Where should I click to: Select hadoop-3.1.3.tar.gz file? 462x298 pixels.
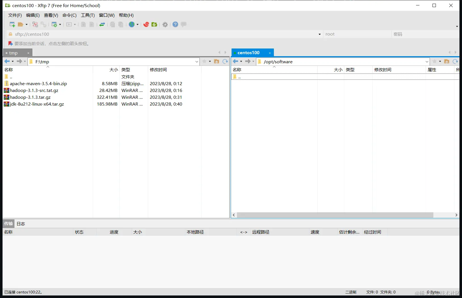30,97
